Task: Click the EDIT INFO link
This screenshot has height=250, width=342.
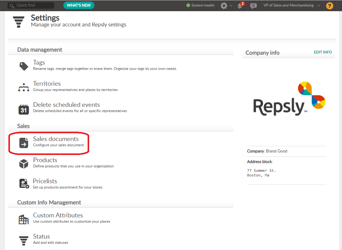Action: tap(323, 52)
